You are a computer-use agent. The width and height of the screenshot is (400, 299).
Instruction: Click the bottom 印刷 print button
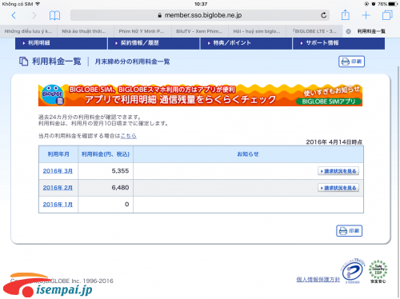click(350, 231)
